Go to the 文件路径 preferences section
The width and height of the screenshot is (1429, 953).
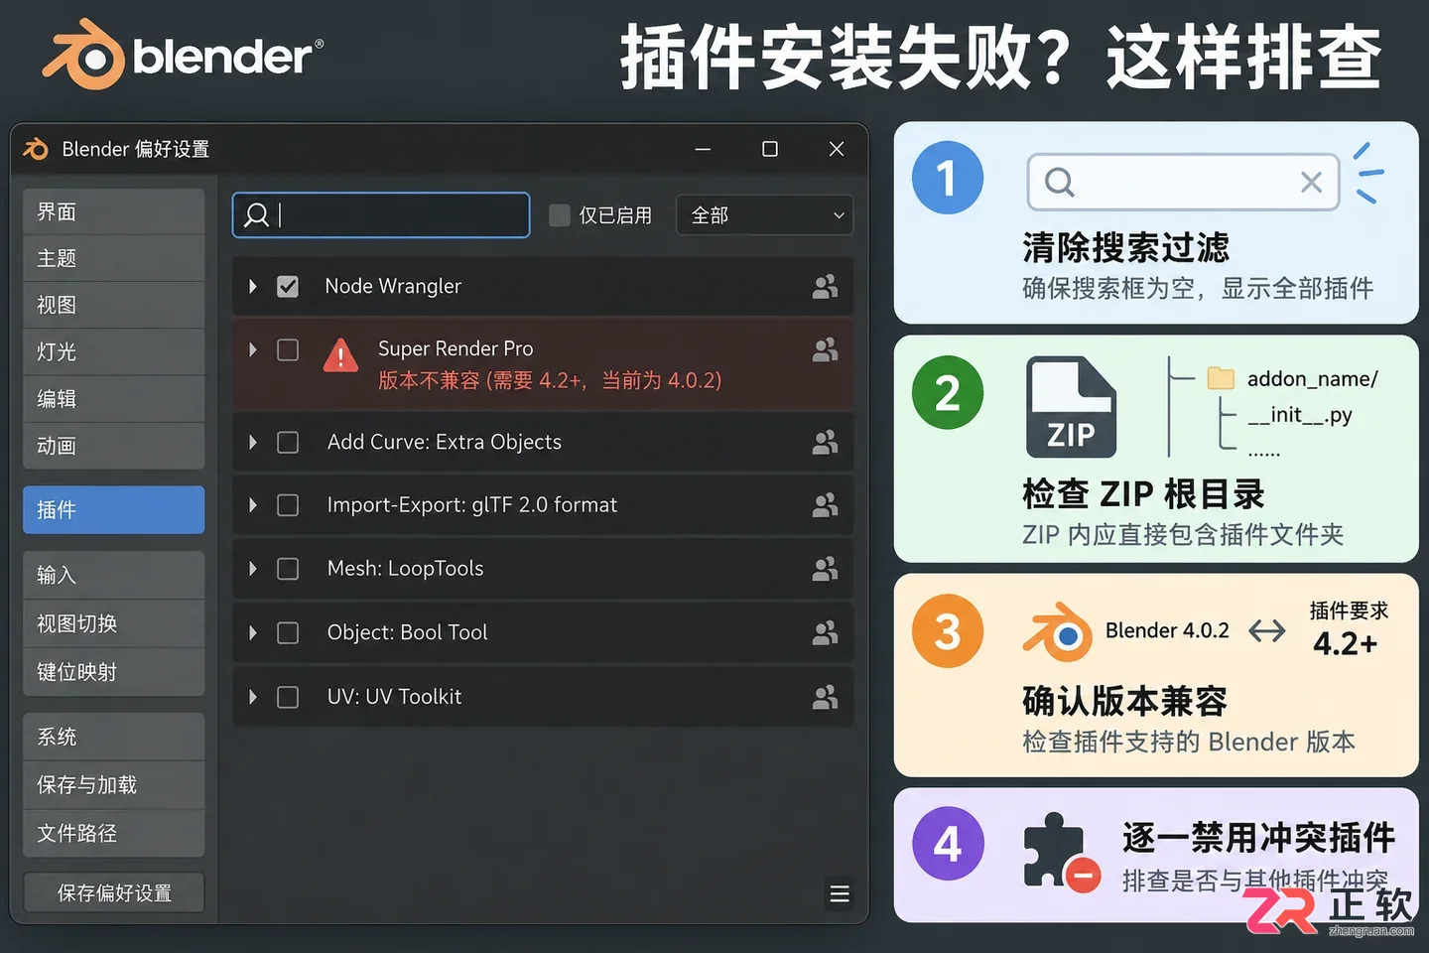pos(114,833)
